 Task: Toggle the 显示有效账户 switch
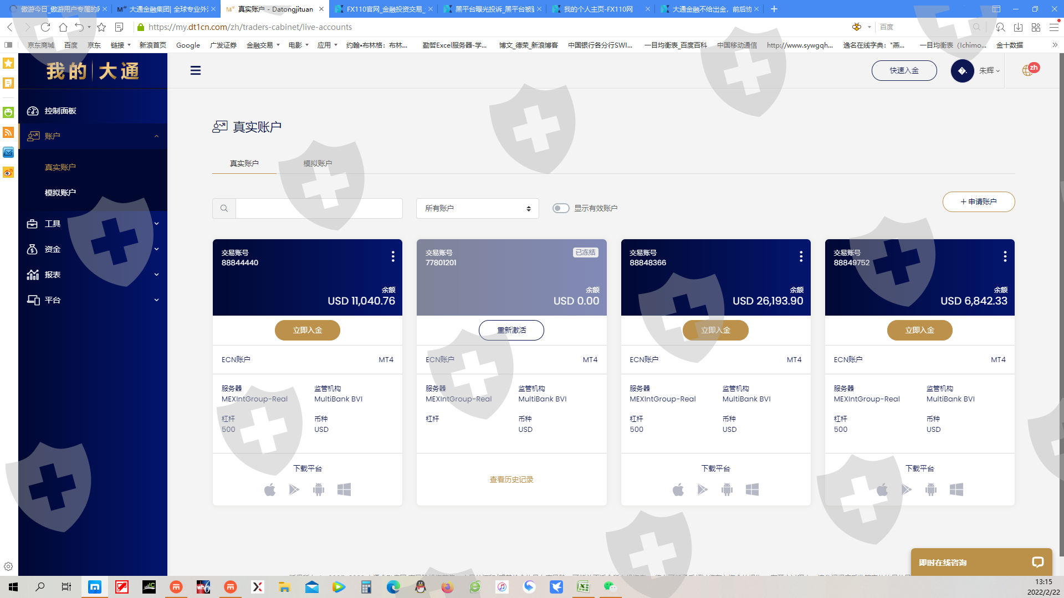tap(561, 208)
